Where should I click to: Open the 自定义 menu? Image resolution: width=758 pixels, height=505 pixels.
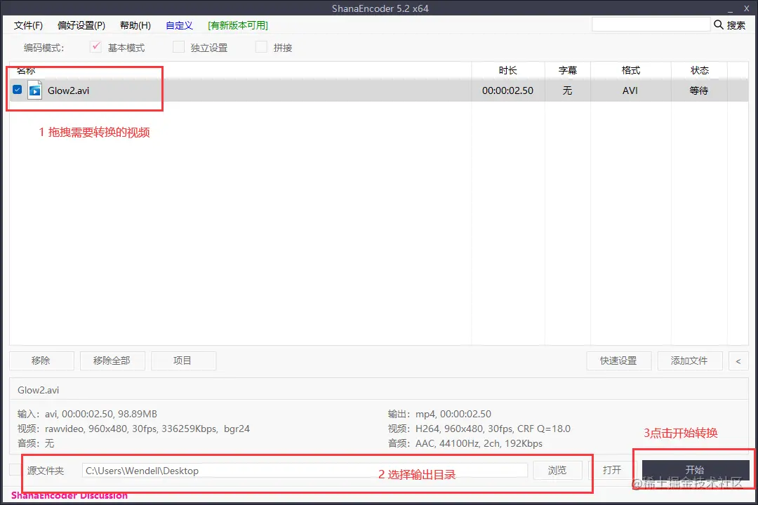pos(179,25)
